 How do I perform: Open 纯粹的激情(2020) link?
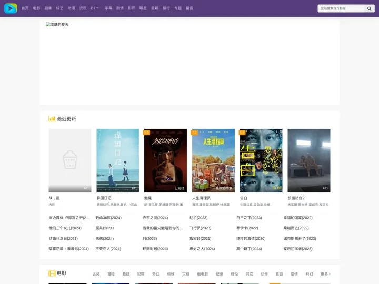pyautogui.click(x=251, y=239)
